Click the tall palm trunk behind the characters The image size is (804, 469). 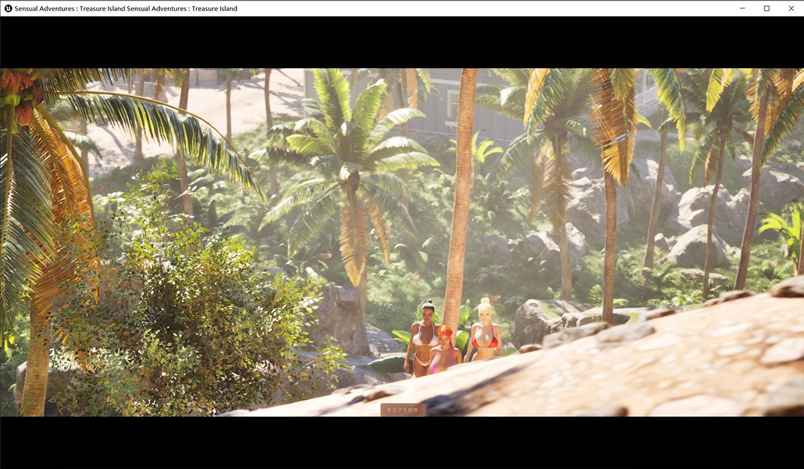[461, 201]
